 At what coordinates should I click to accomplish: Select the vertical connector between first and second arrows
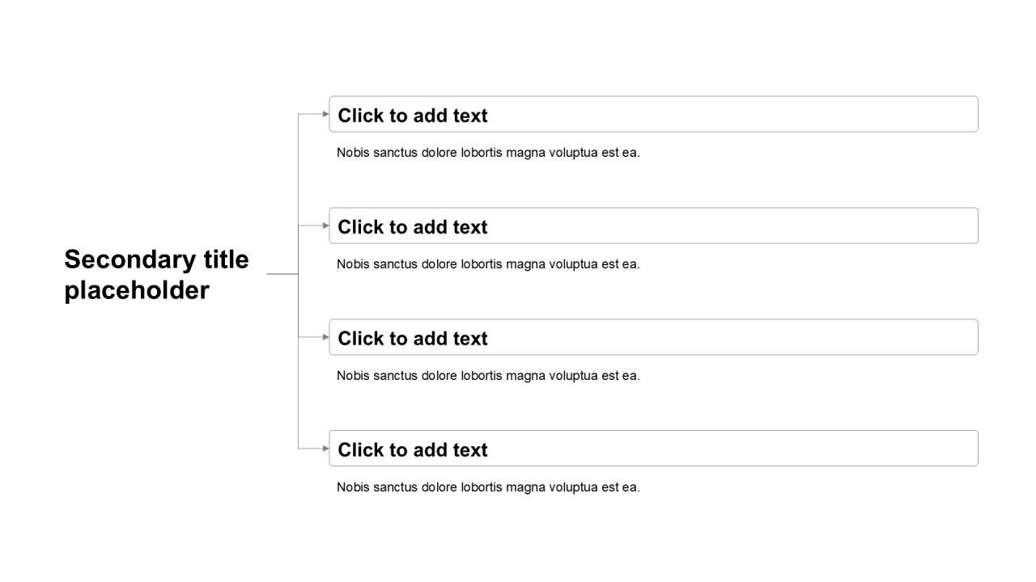click(x=298, y=170)
